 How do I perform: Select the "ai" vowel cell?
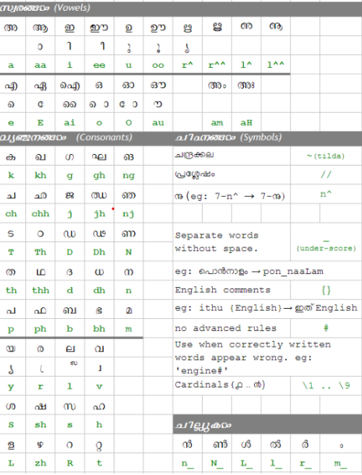click(x=70, y=123)
